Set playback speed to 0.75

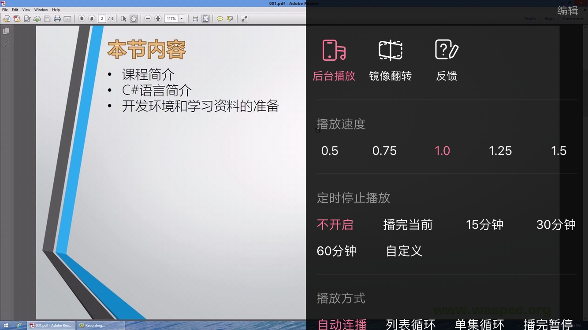click(x=384, y=151)
